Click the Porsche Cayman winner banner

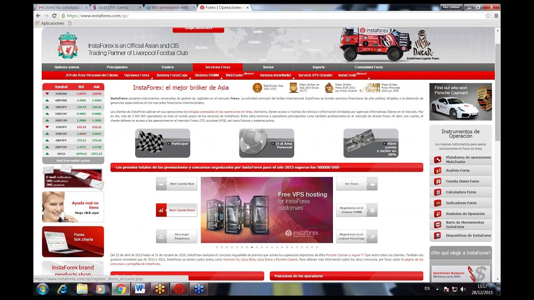click(x=461, y=102)
